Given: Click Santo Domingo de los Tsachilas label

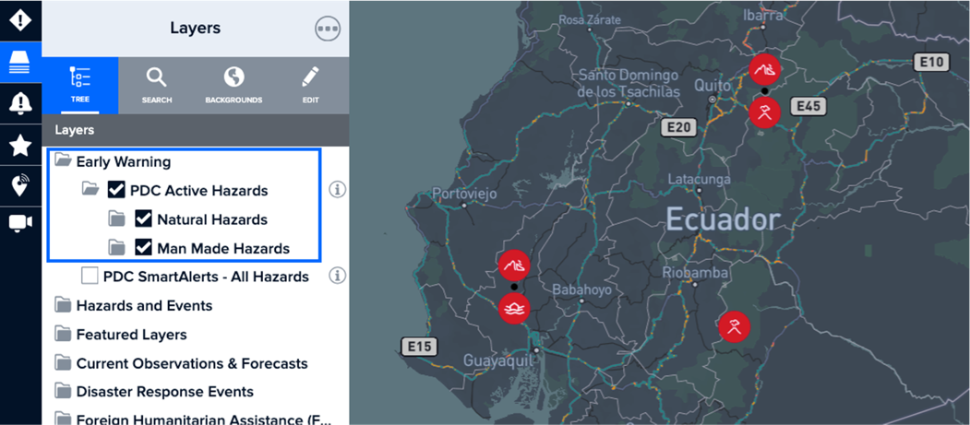Looking at the screenshot, I should [x=629, y=84].
